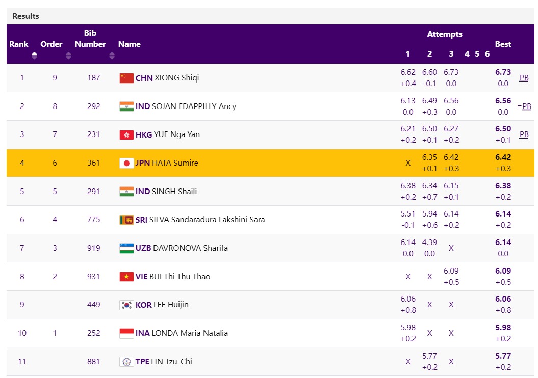Screen dimensions: 538x378
Task: Open athlete profile for XIONG Shiqi
Action: 176,78
